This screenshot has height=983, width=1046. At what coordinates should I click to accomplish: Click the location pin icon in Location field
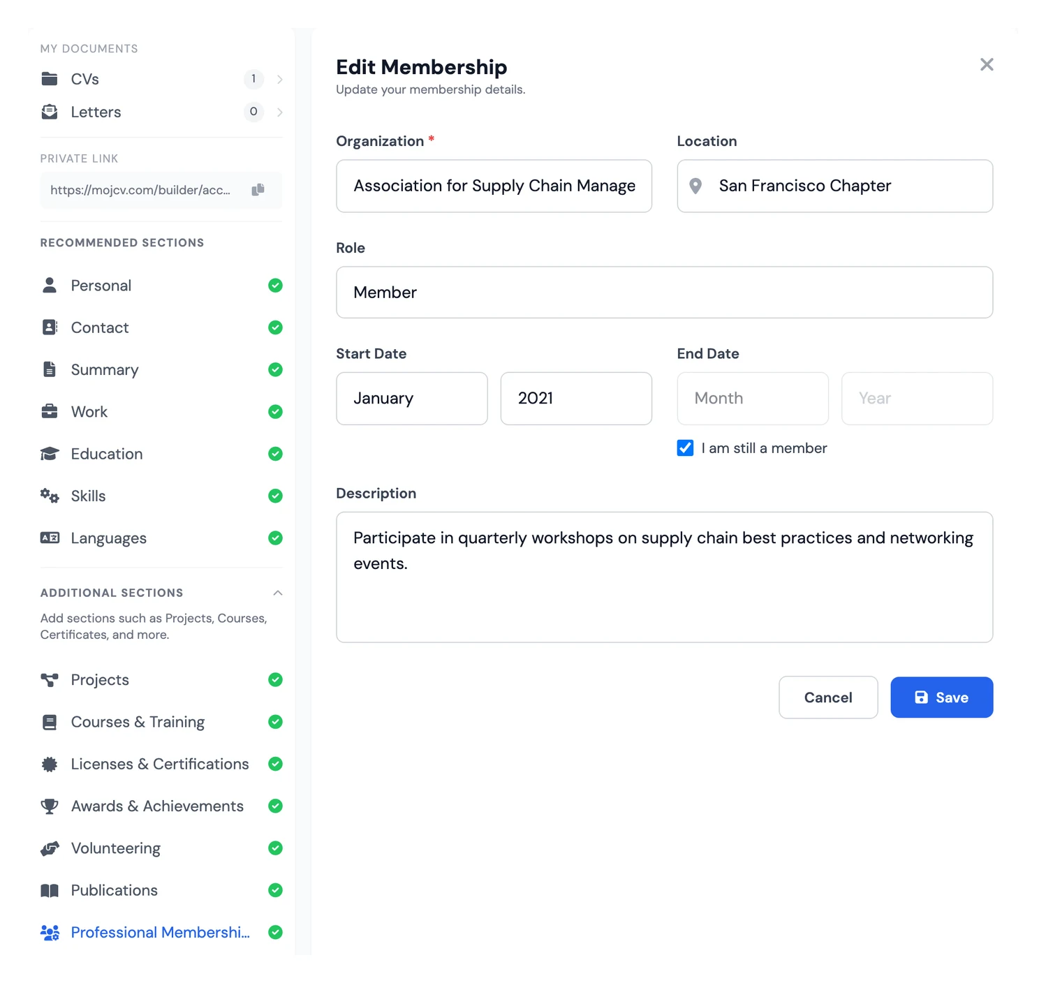click(x=695, y=186)
